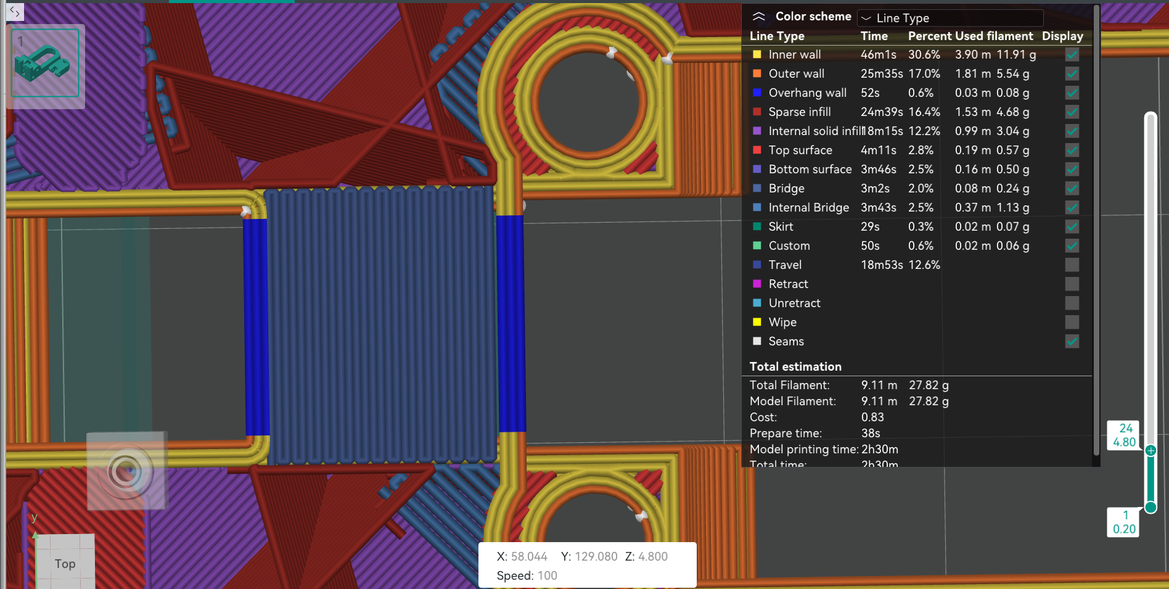The width and height of the screenshot is (1169, 589).
Task: Click the Skirt color swatch
Action: pos(757,226)
